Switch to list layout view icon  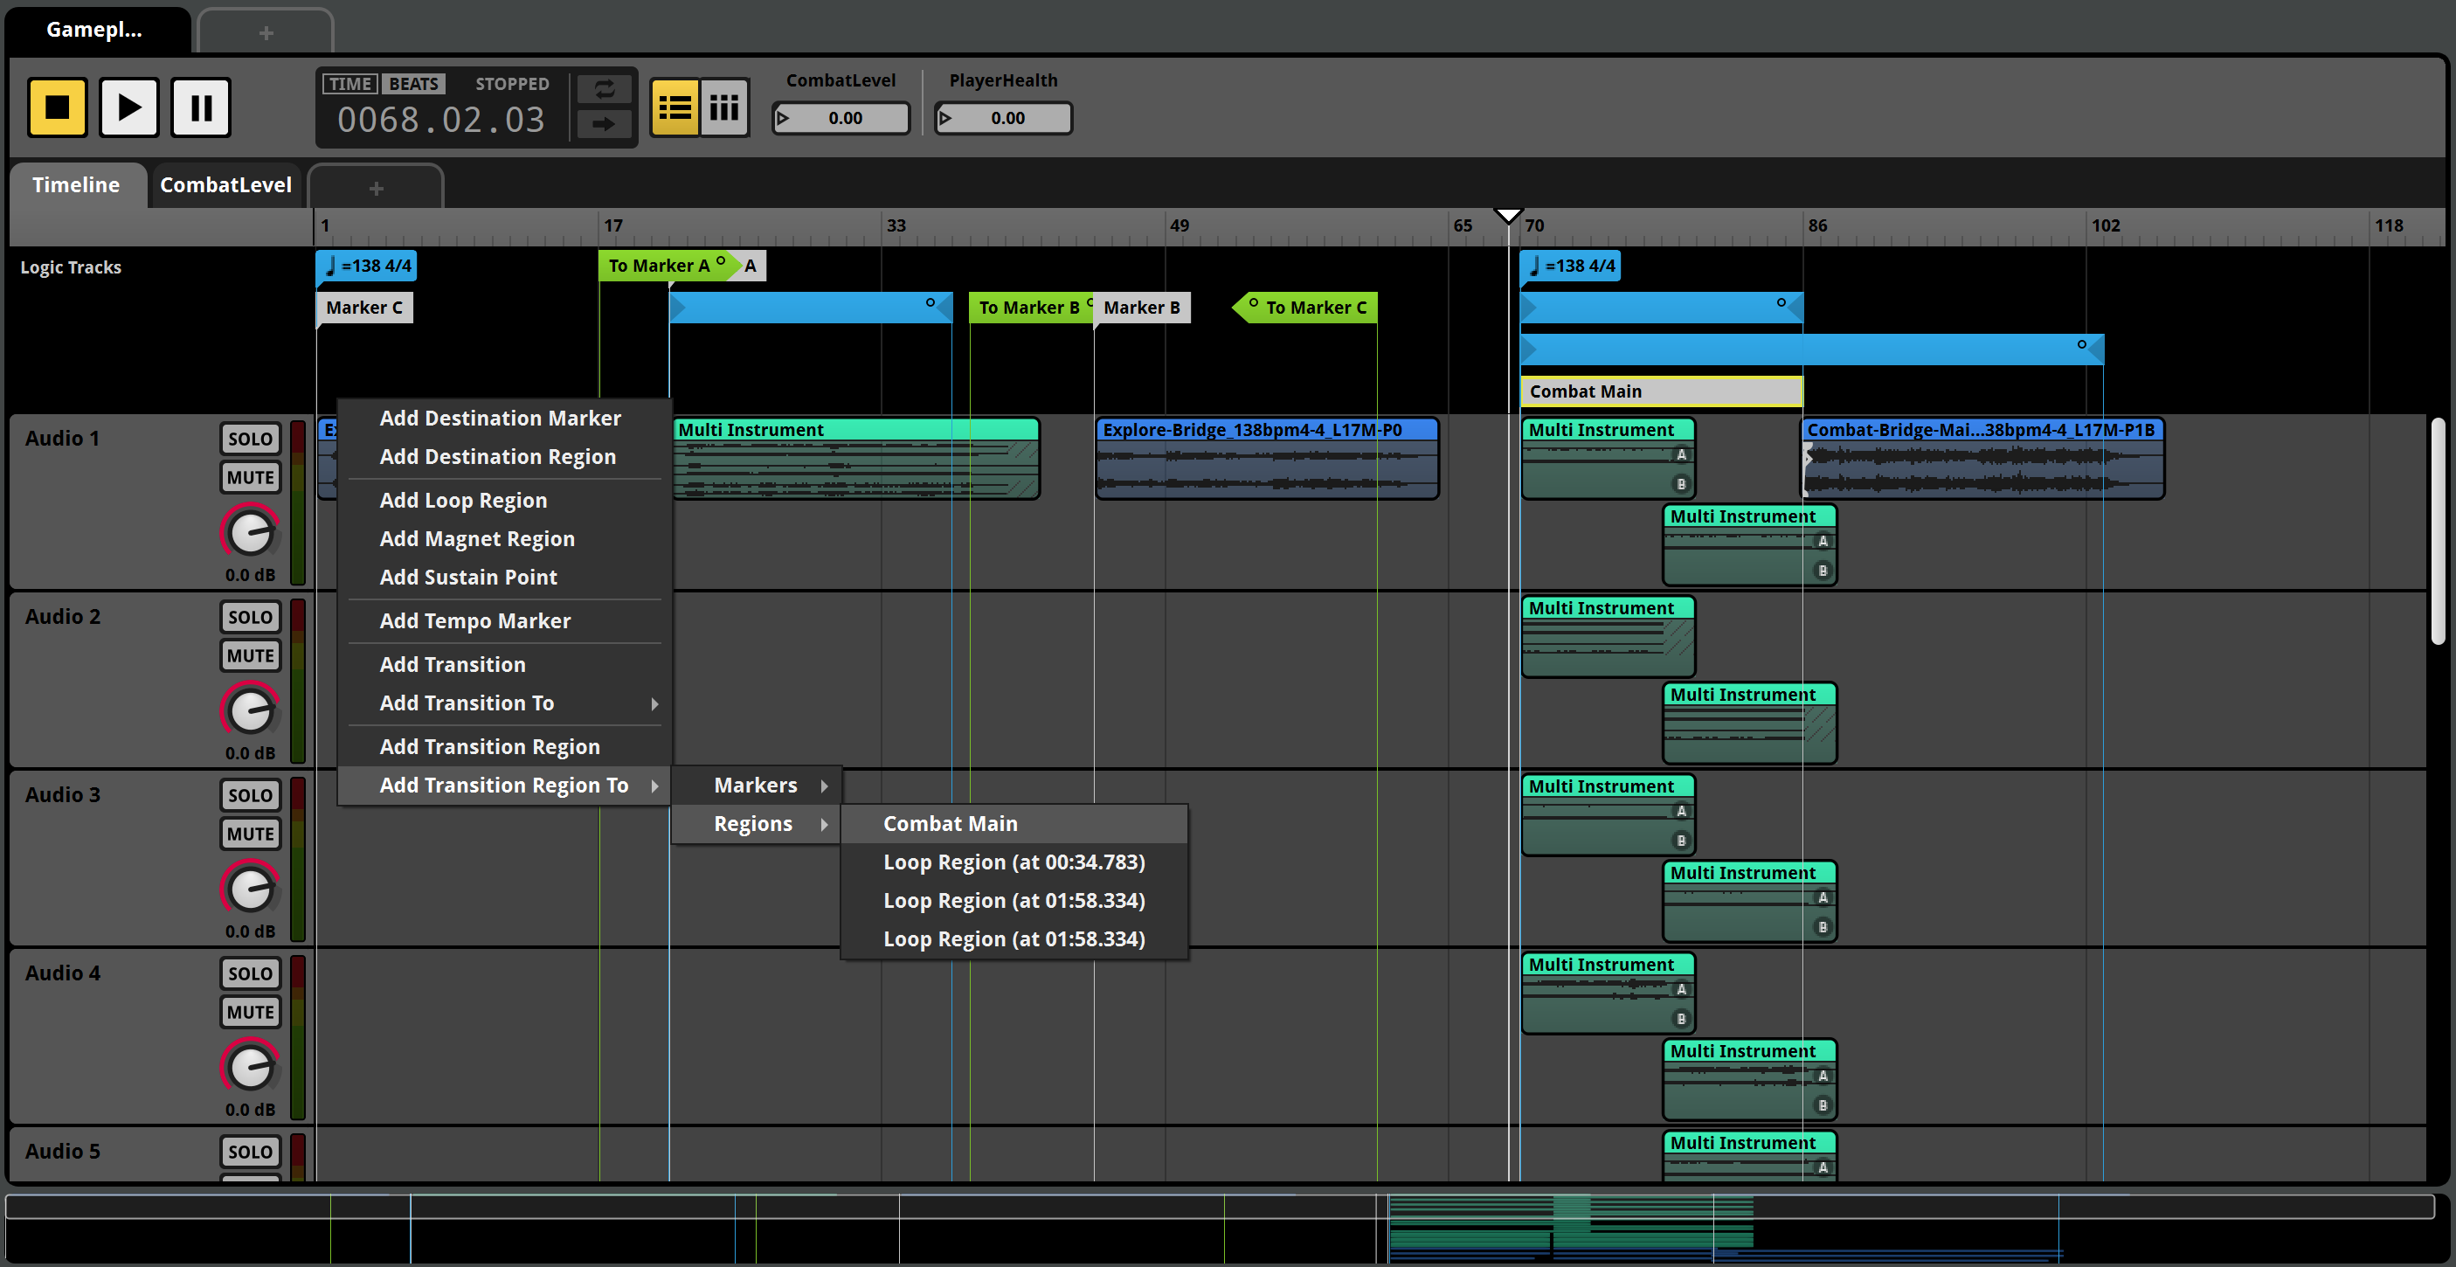675,107
